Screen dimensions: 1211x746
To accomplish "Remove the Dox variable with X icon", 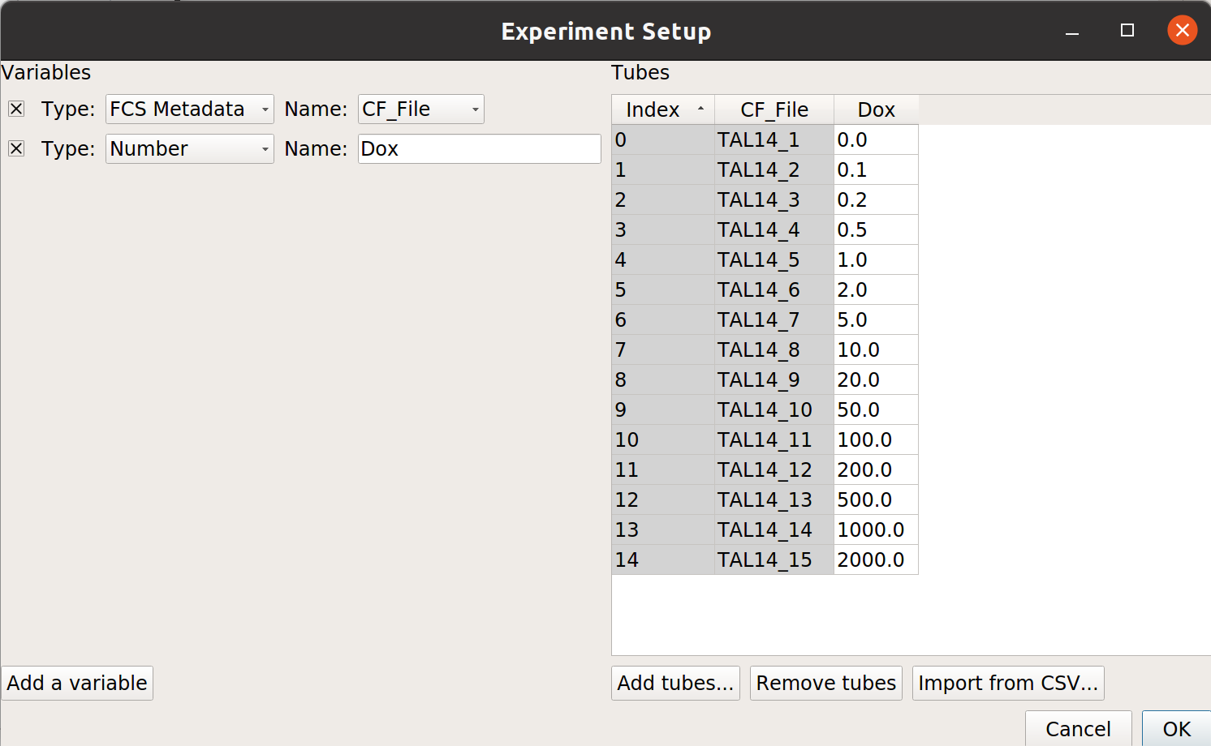I will pyautogui.click(x=16, y=148).
